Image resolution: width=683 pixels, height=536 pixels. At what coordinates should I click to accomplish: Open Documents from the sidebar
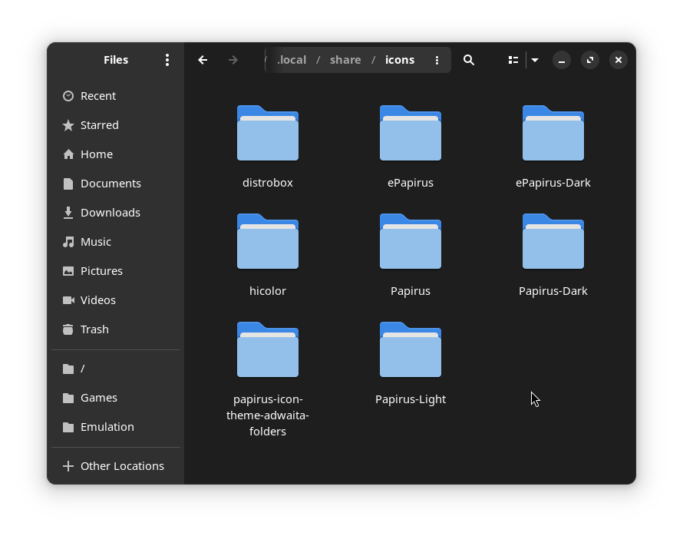pyautogui.click(x=116, y=184)
